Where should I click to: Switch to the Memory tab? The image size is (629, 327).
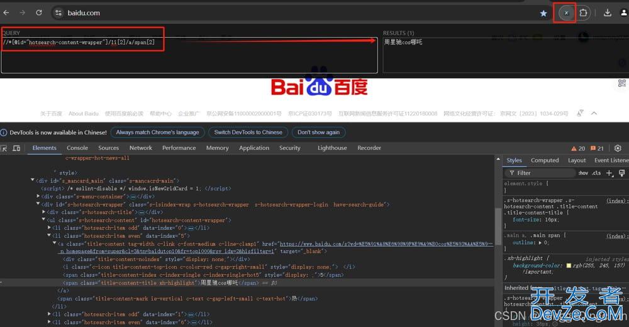click(218, 148)
